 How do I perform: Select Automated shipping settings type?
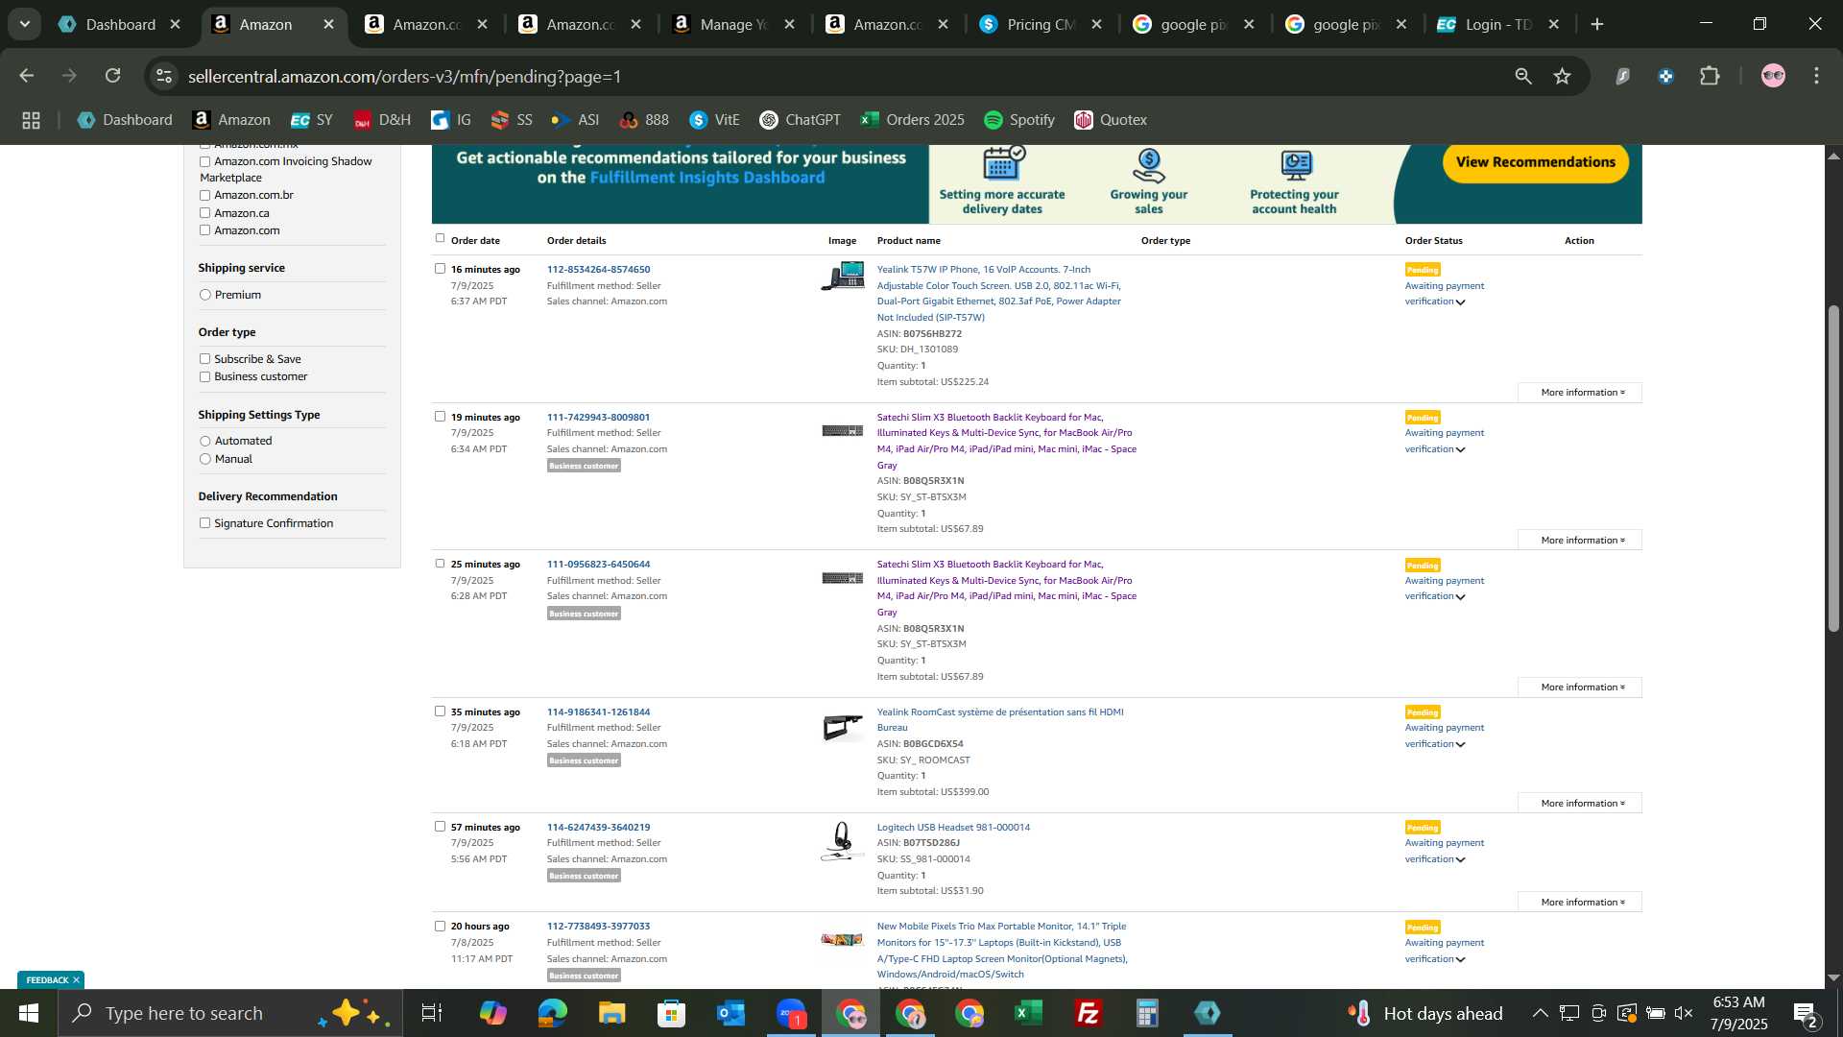204,441
